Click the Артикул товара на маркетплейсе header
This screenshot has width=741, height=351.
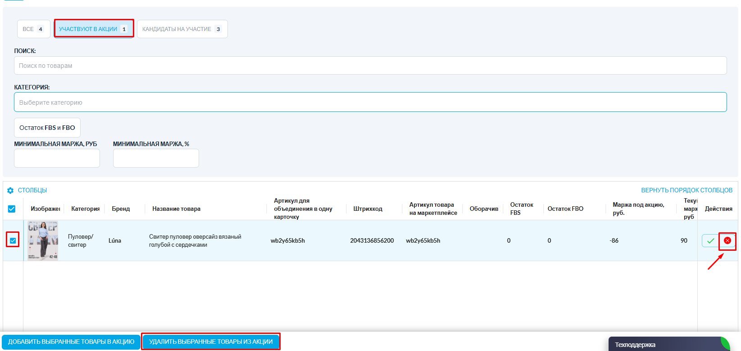433,209
